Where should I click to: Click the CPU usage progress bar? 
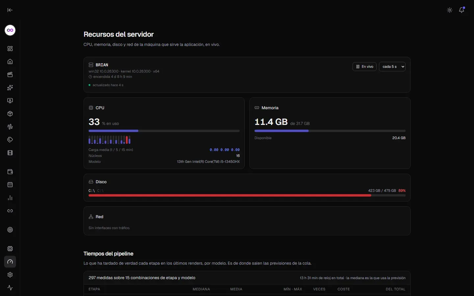[x=164, y=131]
